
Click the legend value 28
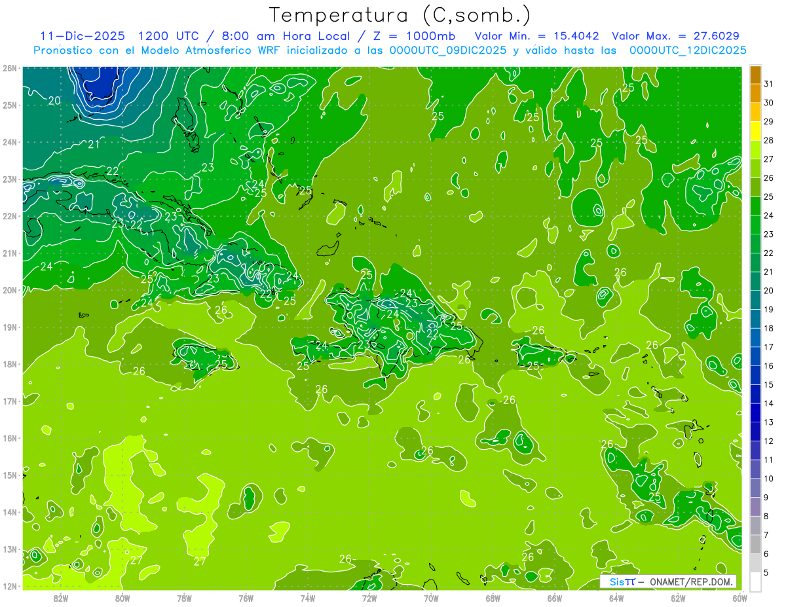[769, 140]
